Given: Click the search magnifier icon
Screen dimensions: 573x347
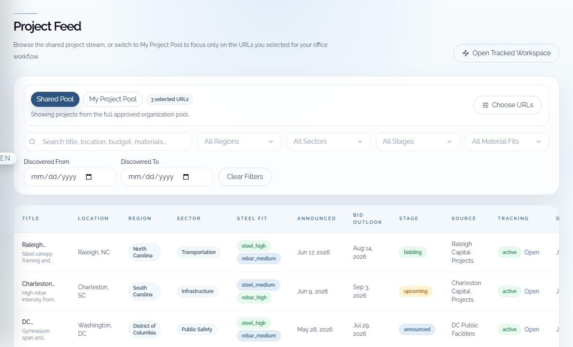Looking at the screenshot, I should [32, 142].
